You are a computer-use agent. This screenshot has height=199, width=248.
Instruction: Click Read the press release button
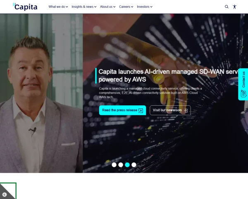(122, 110)
